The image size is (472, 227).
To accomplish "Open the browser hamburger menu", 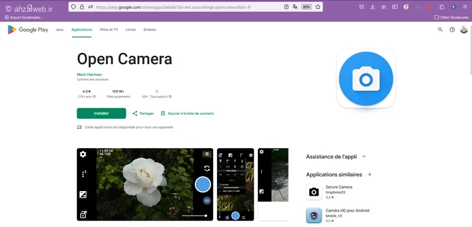I will [465, 7].
